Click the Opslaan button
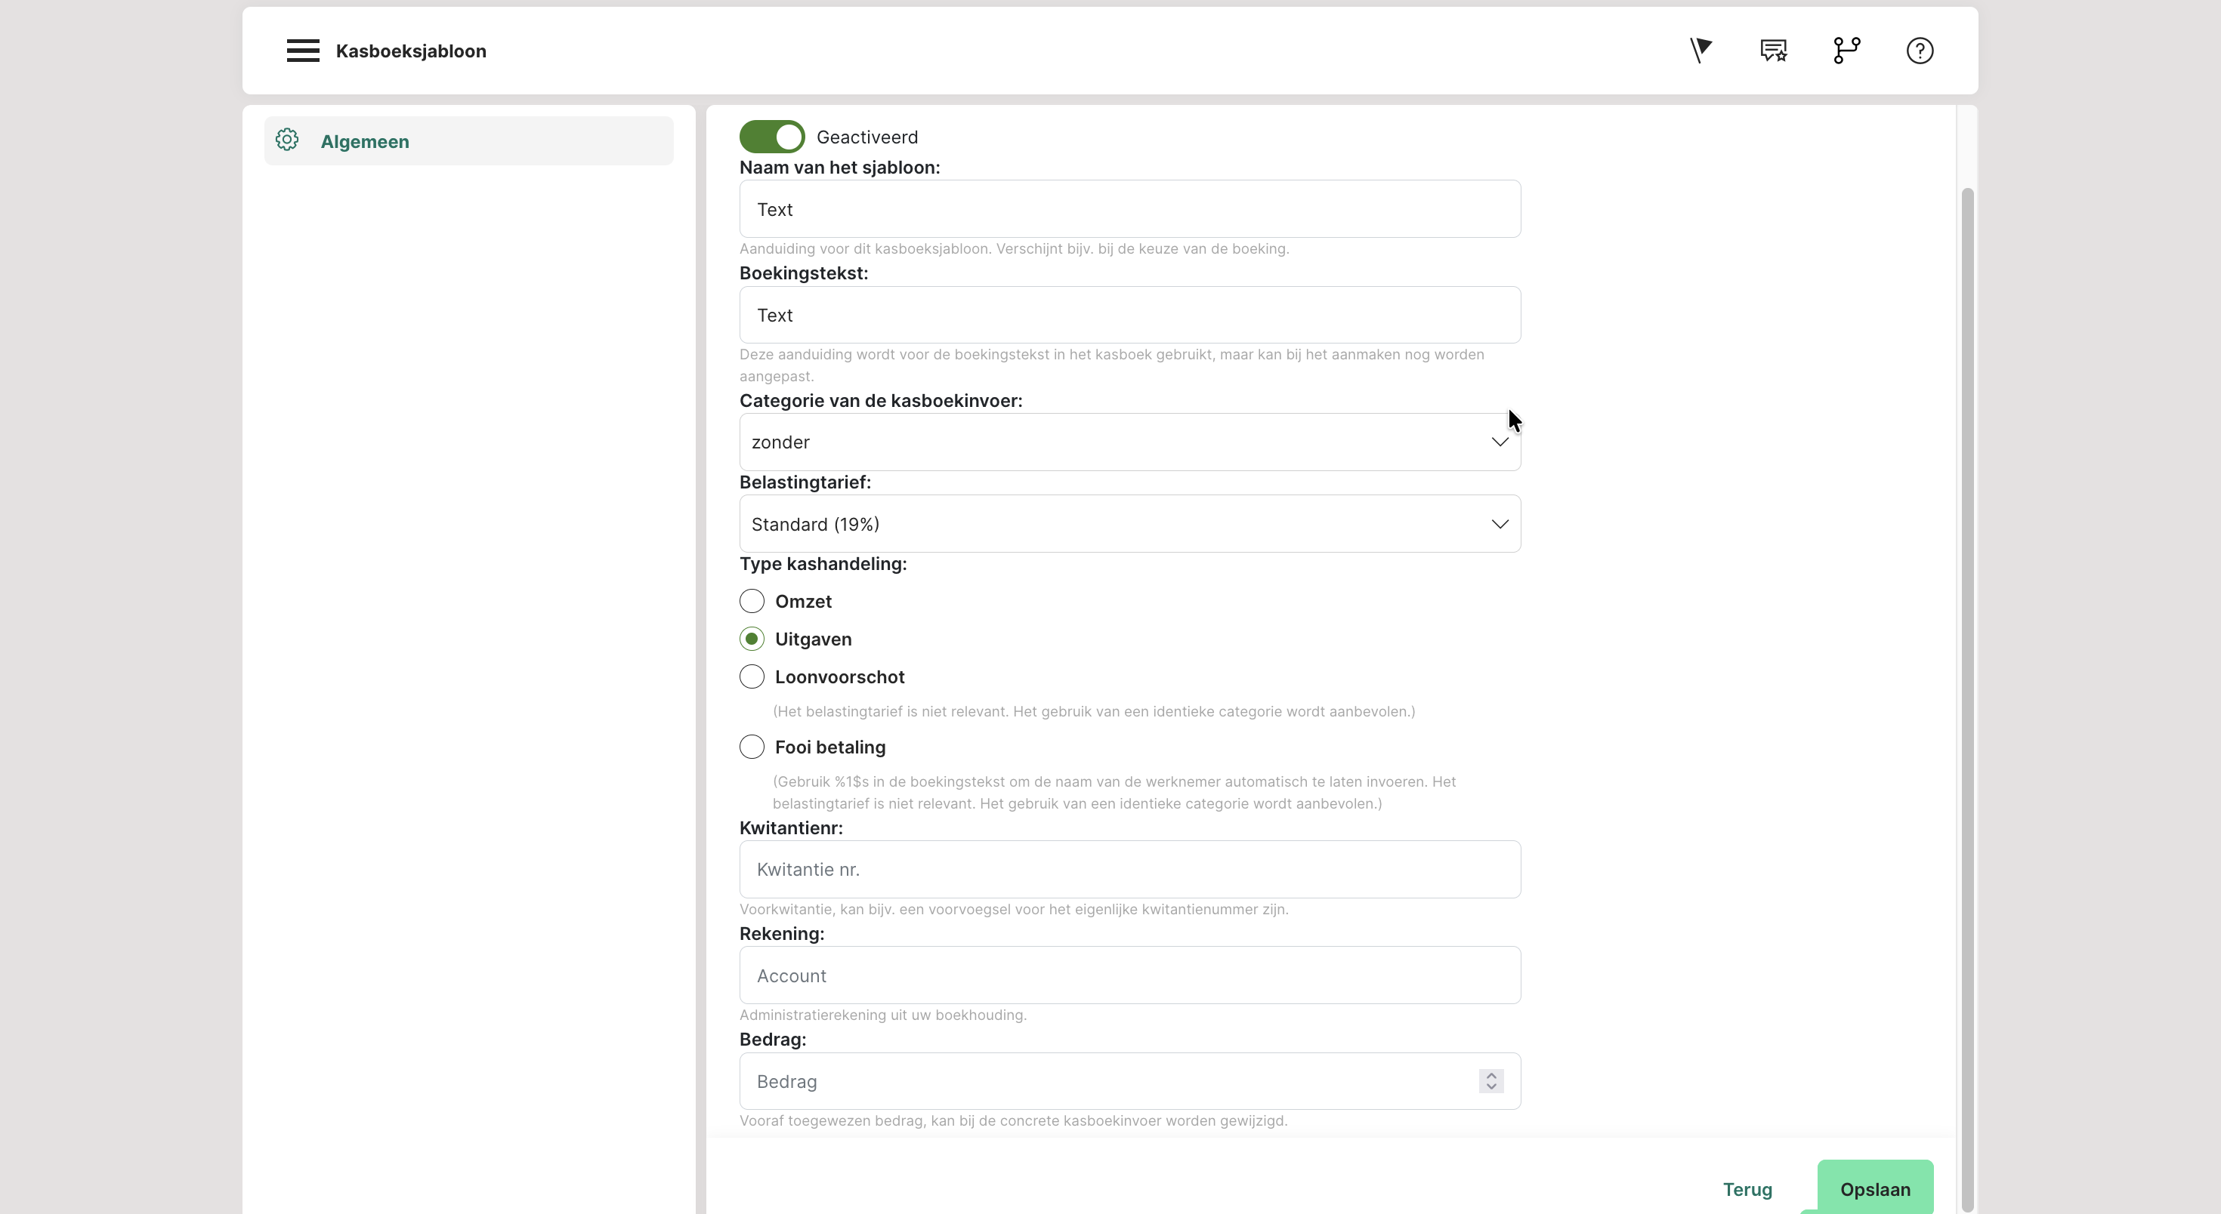The image size is (2221, 1214). point(1874,1189)
